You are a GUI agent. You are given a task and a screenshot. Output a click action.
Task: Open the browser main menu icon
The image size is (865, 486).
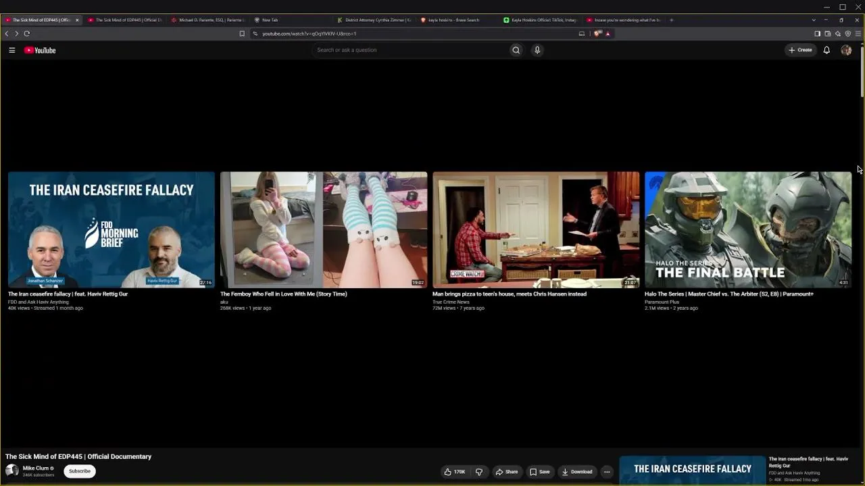pos(858,34)
